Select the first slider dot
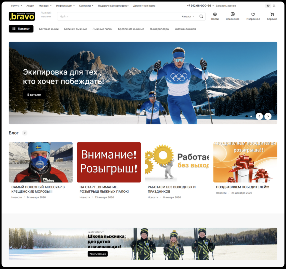 tap(246, 116)
